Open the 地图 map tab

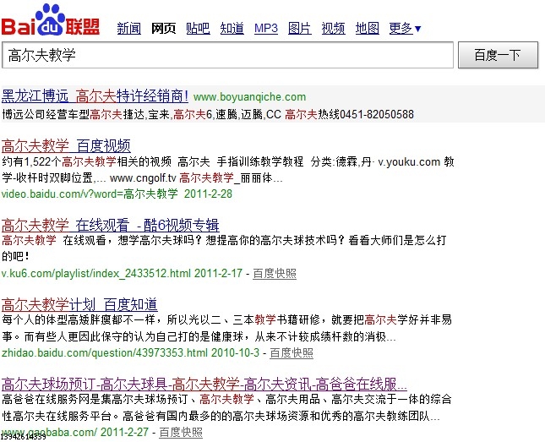367,28
